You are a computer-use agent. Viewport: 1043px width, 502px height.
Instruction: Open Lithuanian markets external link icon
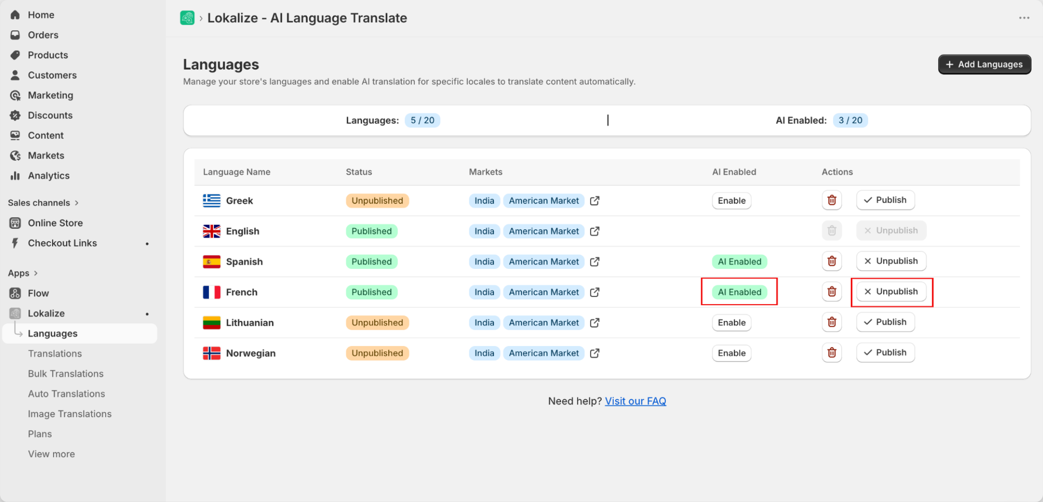pos(594,322)
